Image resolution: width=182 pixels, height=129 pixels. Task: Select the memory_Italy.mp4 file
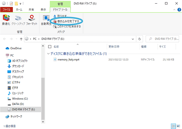pyautogui.click(x=68, y=60)
